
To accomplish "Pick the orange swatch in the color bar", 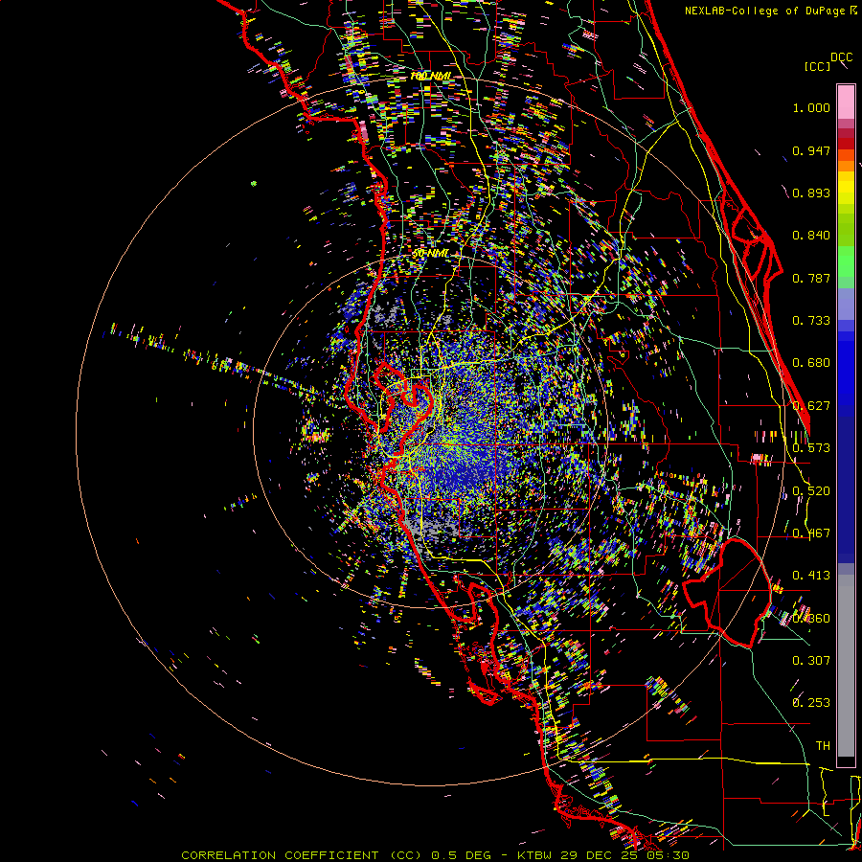I will (846, 166).
